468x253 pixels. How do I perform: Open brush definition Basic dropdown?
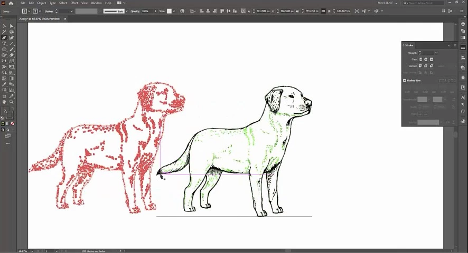click(x=127, y=11)
